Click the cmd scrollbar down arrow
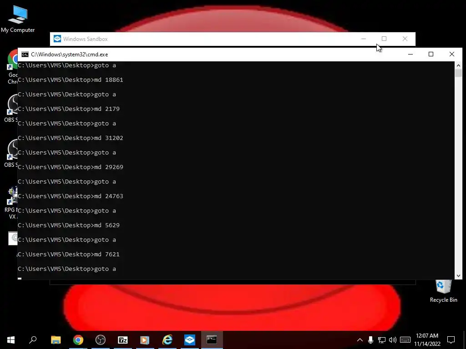 (x=458, y=276)
